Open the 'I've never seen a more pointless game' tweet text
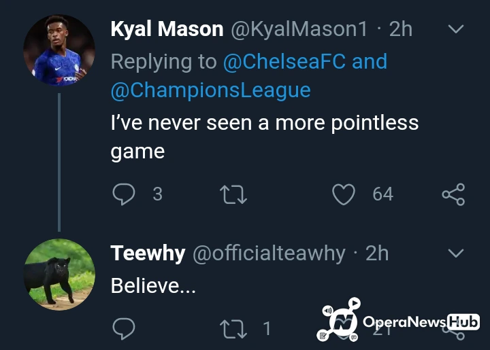 tap(264, 136)
